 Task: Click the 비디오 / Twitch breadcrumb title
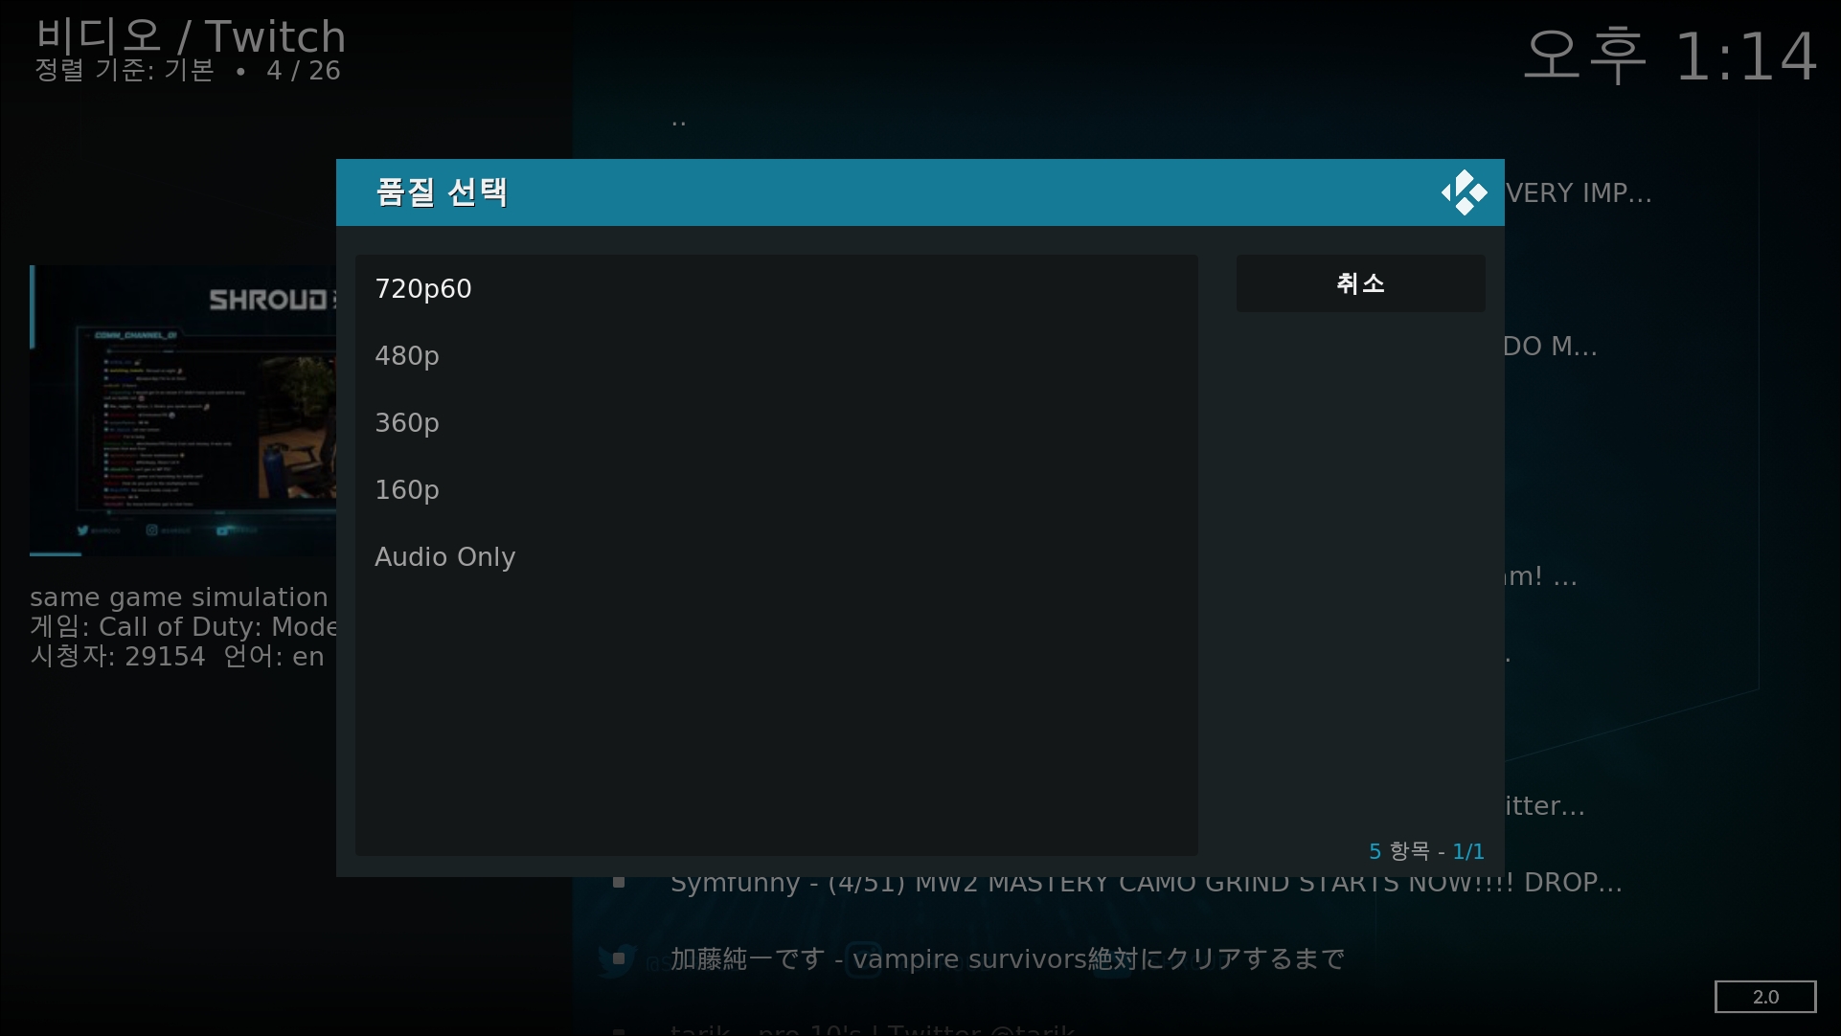[191, 36]
